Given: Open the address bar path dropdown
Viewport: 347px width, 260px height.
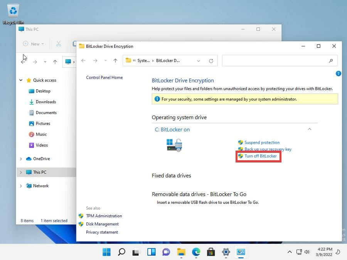Looking at the screenshot, I should click(198, 60).
